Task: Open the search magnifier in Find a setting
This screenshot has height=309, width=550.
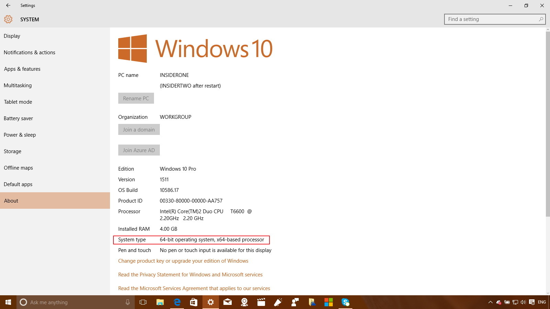Action: (x=540, y=19)
